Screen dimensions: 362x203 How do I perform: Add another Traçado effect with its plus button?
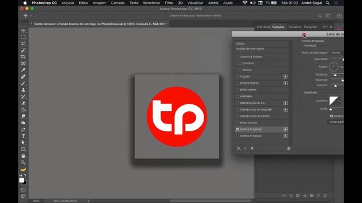click(x=286, y=77)
